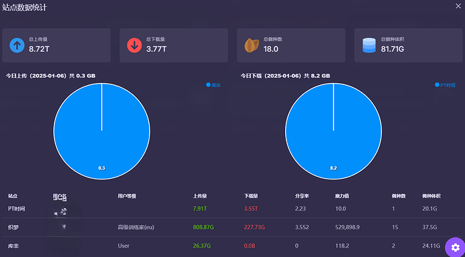Image resolution: width=465 pixels, height=257 pixels.
Task: Select the 库非 site name in table
Action: click(13, 246)
